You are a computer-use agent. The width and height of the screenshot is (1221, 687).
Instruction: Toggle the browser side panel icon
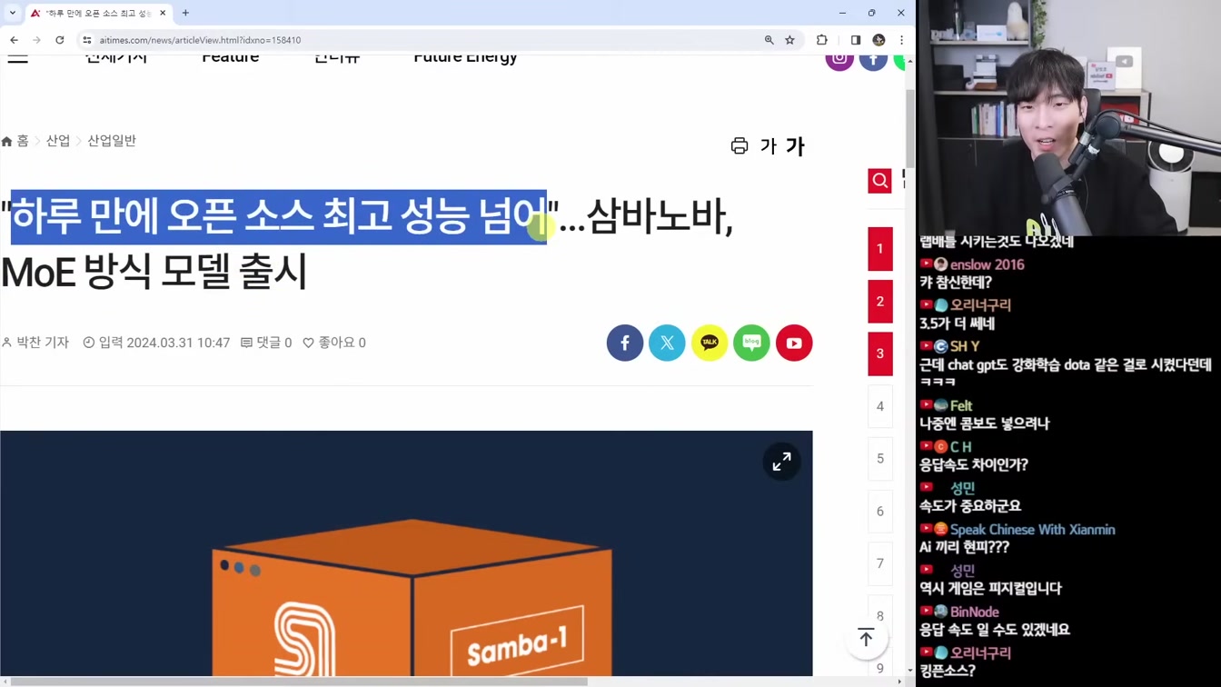click(x=856, y=40)
